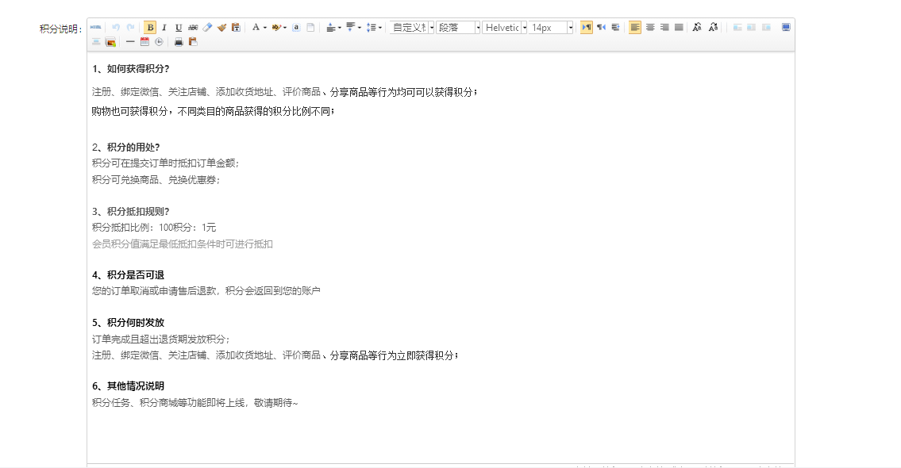Viewport: 901px width, 468px height.
Task: Insert current date from calendar icon
Action: coord(144,41)
